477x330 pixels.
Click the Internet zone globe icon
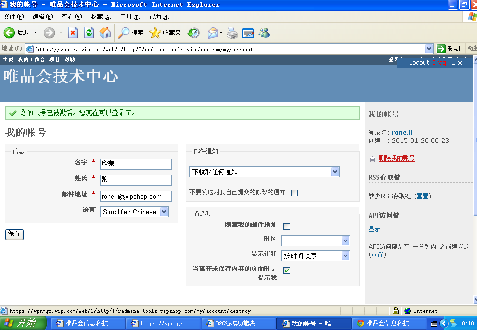click(x=407, y=311)
